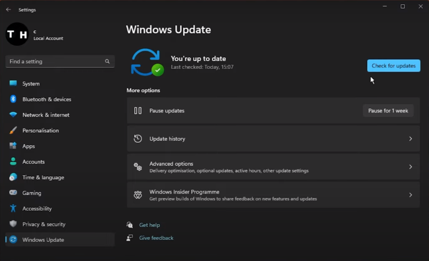The height and width of the screenshot is (261, 429).
Task: Expand Windows Insider Programme chevron
Action: 410,195
